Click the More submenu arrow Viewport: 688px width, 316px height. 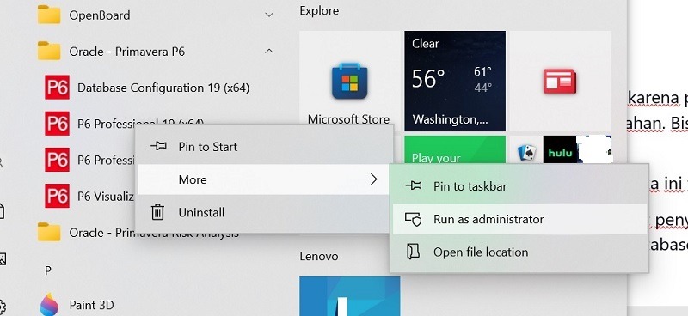[373, 179]
